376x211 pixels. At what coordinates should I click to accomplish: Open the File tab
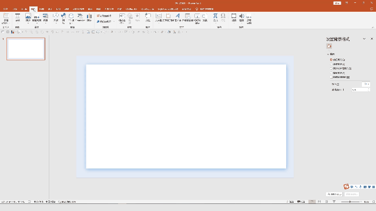point(5,9)
